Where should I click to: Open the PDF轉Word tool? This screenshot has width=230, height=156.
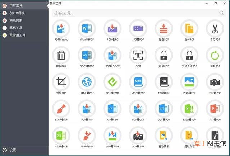tap(61, 29)
